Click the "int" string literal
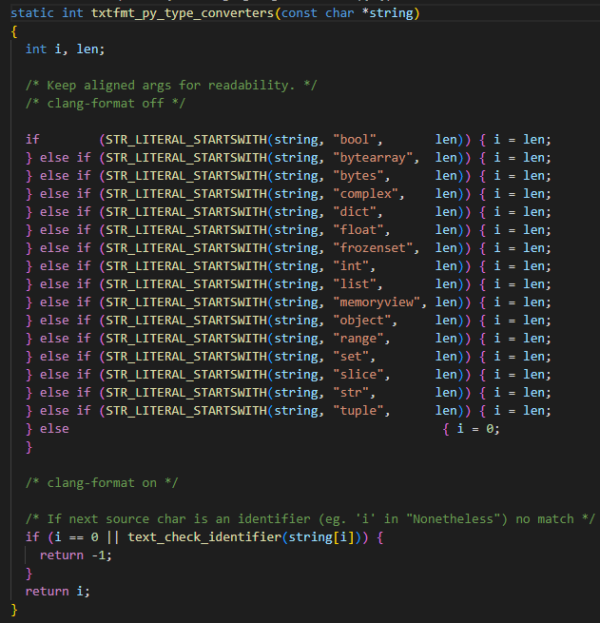 [x=351, y=265]
